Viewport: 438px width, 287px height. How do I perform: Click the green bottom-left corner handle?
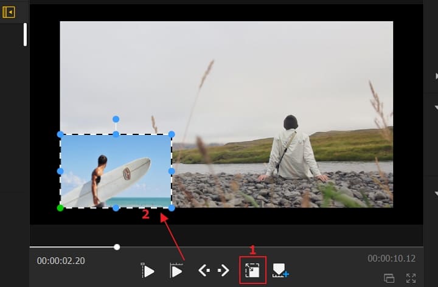[60, 208]
